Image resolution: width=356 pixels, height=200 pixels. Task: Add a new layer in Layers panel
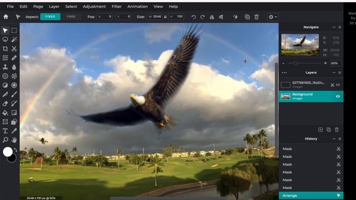(320, 129)
